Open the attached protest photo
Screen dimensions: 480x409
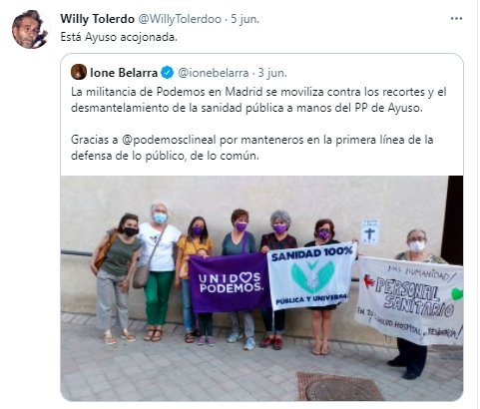(261, 288)
